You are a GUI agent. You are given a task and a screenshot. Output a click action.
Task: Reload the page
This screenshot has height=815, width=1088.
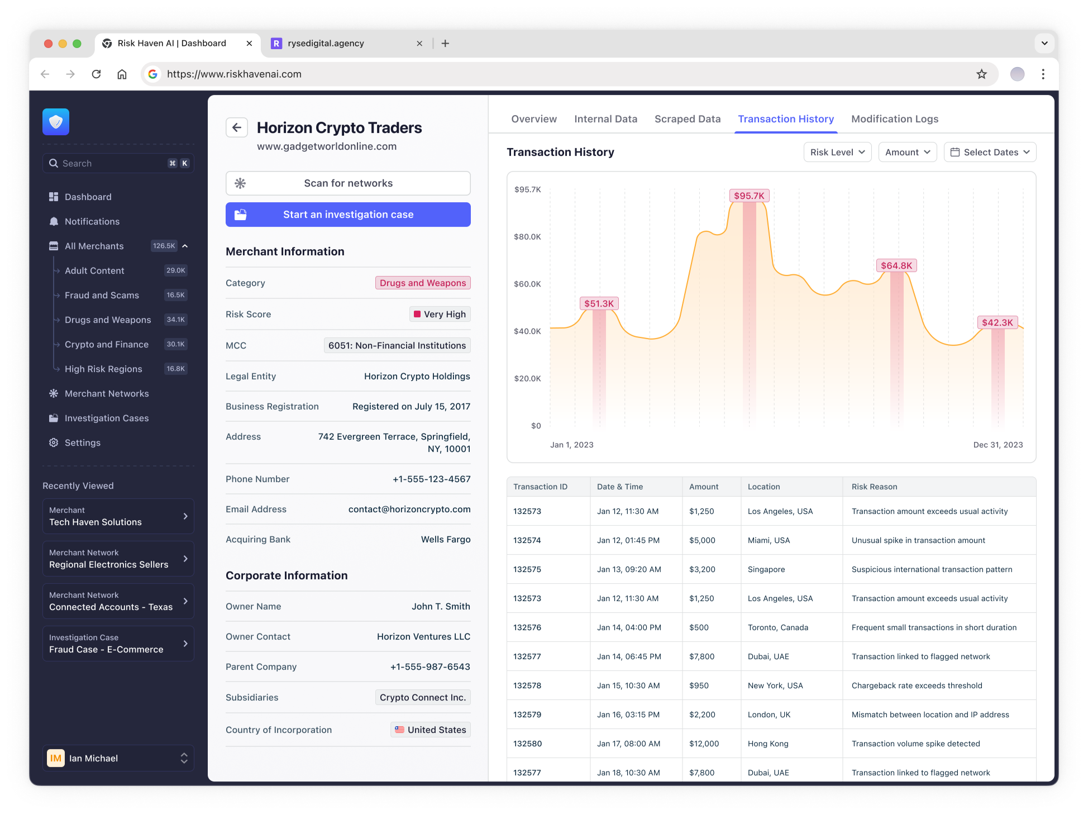tap(96, 74)
